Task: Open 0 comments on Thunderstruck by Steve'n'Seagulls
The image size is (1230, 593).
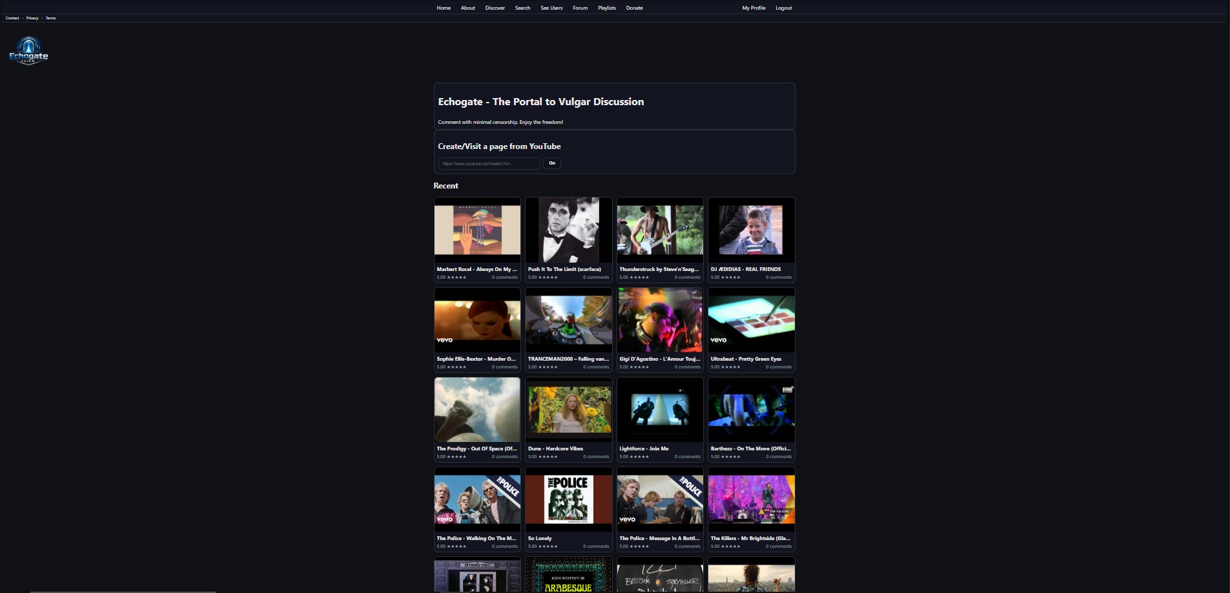Action: [686, 277]
